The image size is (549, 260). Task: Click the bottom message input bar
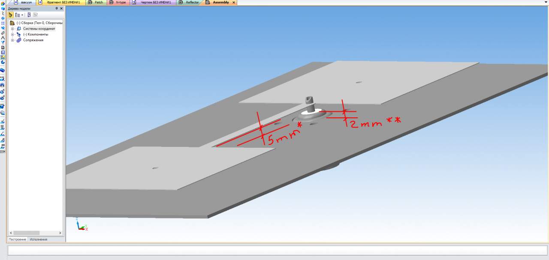[x=278, y=251]
